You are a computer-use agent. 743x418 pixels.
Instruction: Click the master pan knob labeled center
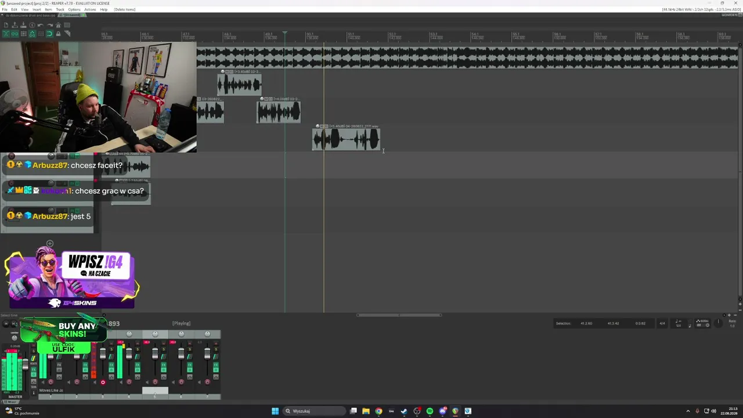point(15,337)
